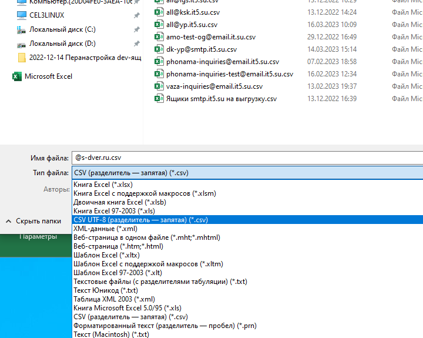Choose Шаблон Excel (*.xltx) file type
Screen dimensions: 423x338
click(x=248, y=255)
